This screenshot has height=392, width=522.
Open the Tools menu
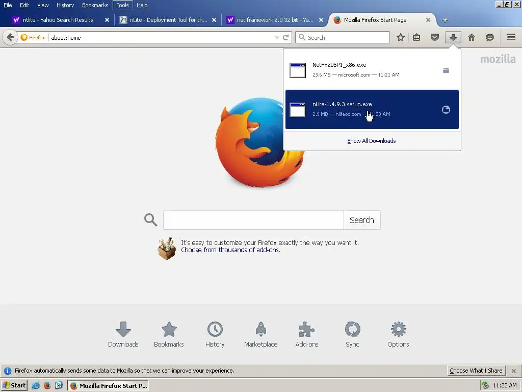(122, 5)
